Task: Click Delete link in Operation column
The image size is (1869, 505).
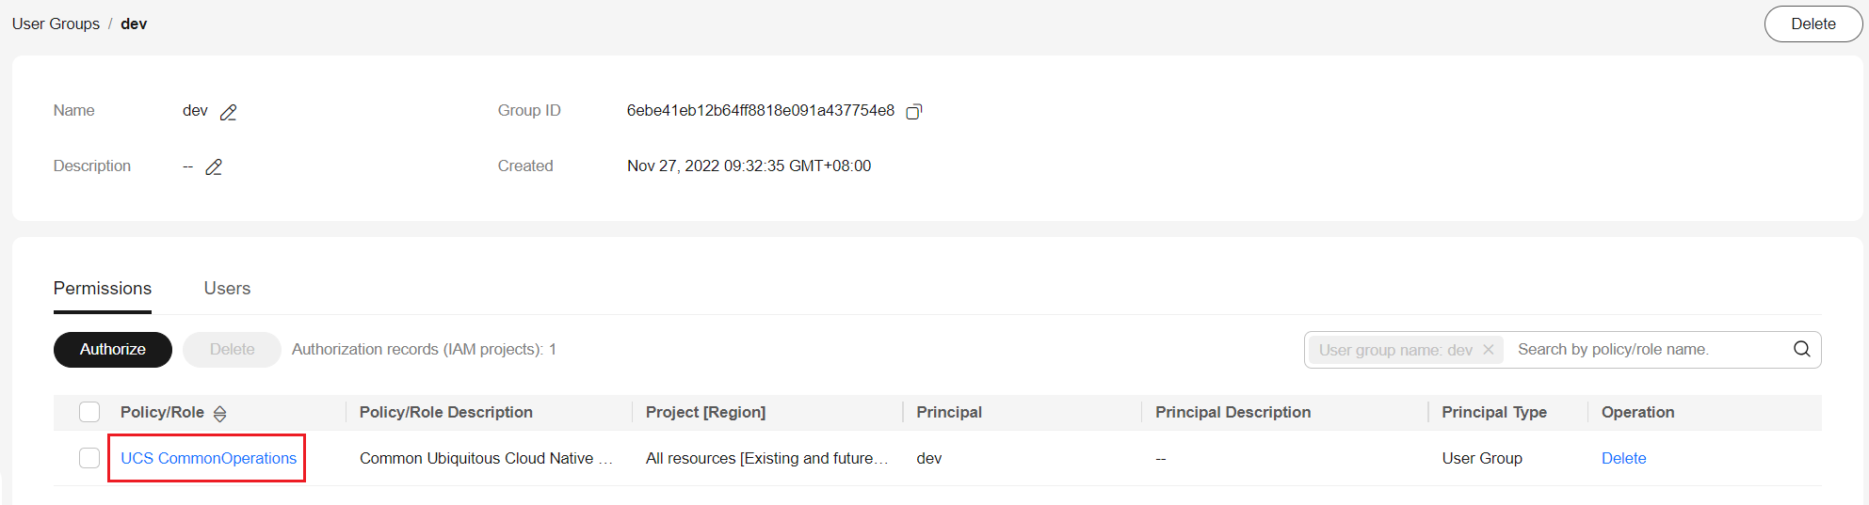Action: click(1623, 458)
